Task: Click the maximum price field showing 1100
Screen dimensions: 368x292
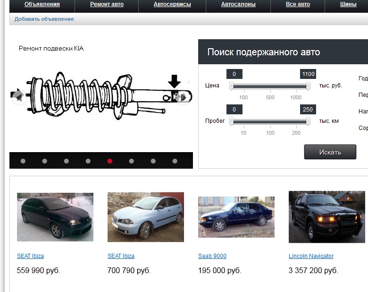Action: click(x=308, y=74)
